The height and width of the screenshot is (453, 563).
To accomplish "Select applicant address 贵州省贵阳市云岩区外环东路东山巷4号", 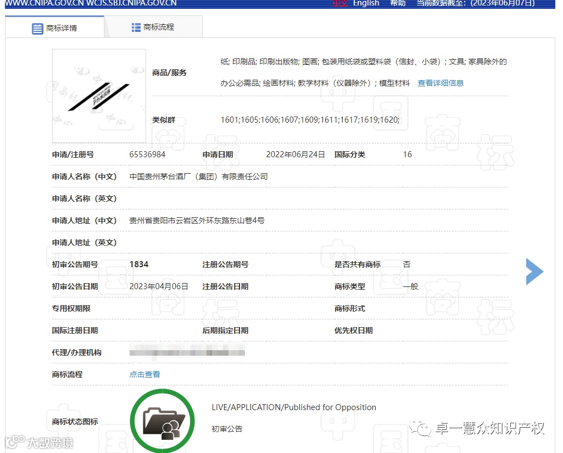I will pos(197,220).
